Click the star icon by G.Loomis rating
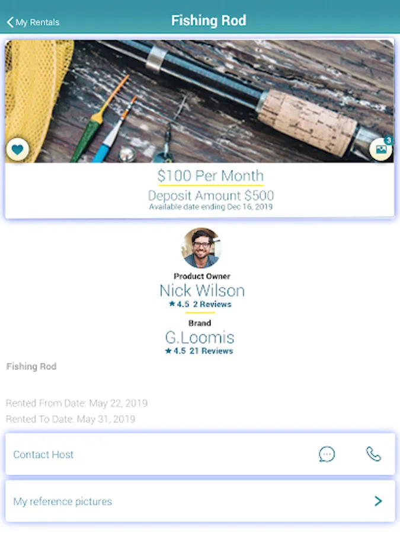Screen dimensions: 400x534 click(168, 351)
